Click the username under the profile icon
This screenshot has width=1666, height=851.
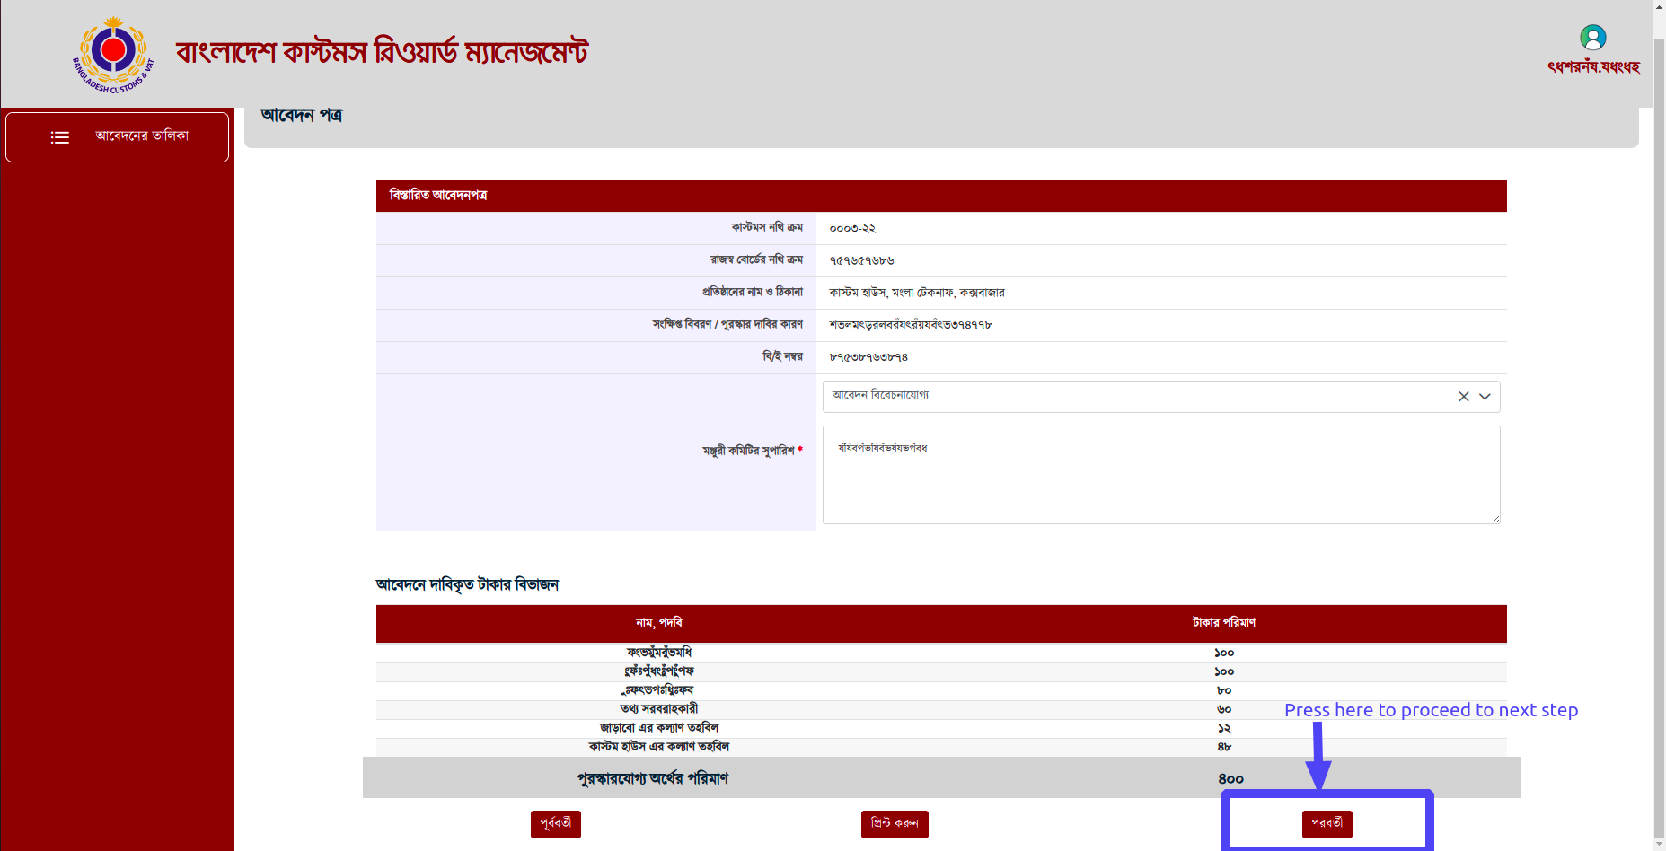[x=1592, y=67]
